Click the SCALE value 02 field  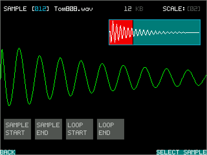tap(194, 9)
